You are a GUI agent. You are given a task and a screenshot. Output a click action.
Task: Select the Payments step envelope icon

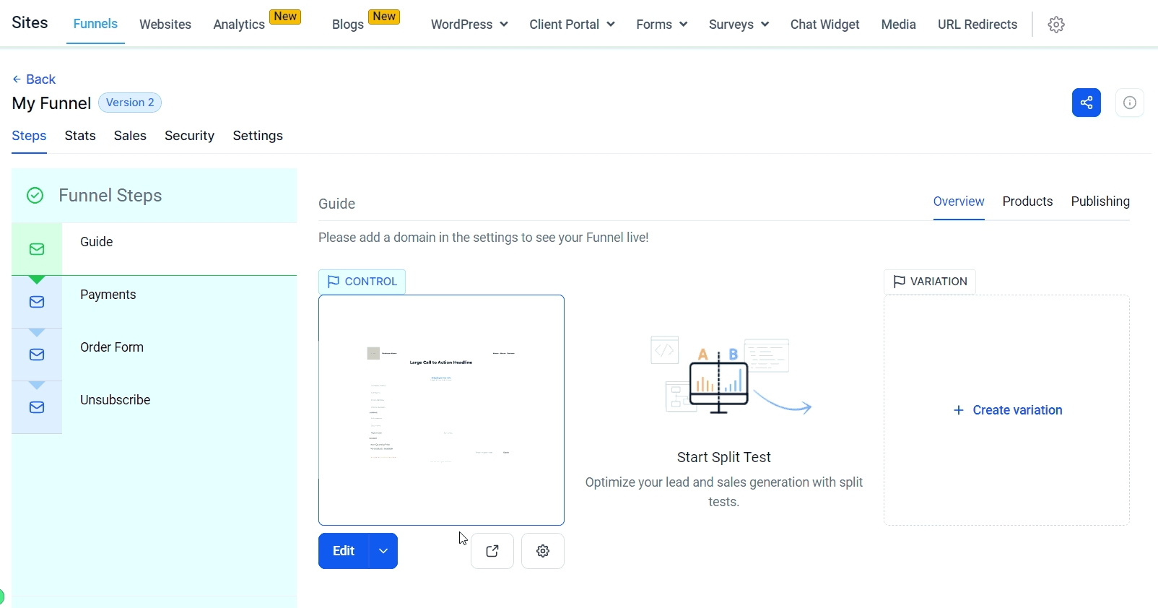(x=37, y=302)
